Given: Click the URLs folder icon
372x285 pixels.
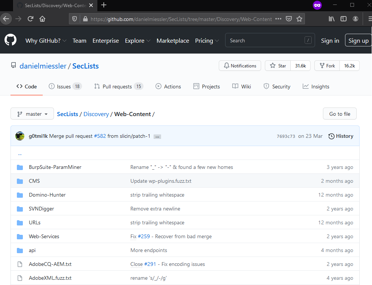Looking at the screenshot, I should pos(20,223).
